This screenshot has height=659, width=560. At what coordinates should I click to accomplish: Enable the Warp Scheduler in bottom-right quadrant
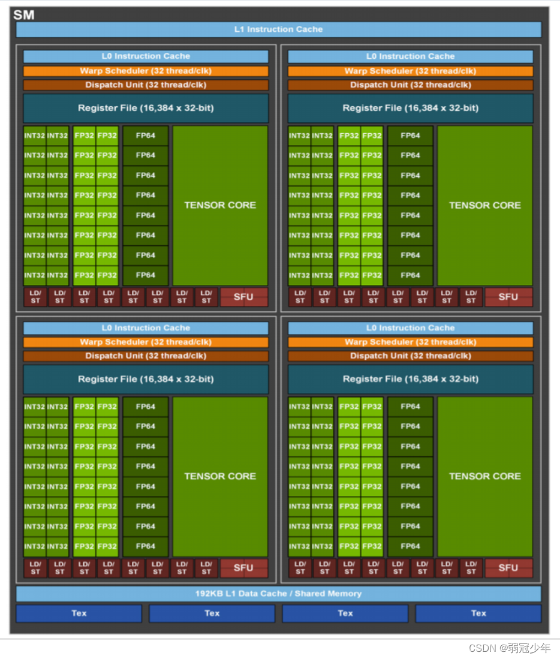pos(410,342)
